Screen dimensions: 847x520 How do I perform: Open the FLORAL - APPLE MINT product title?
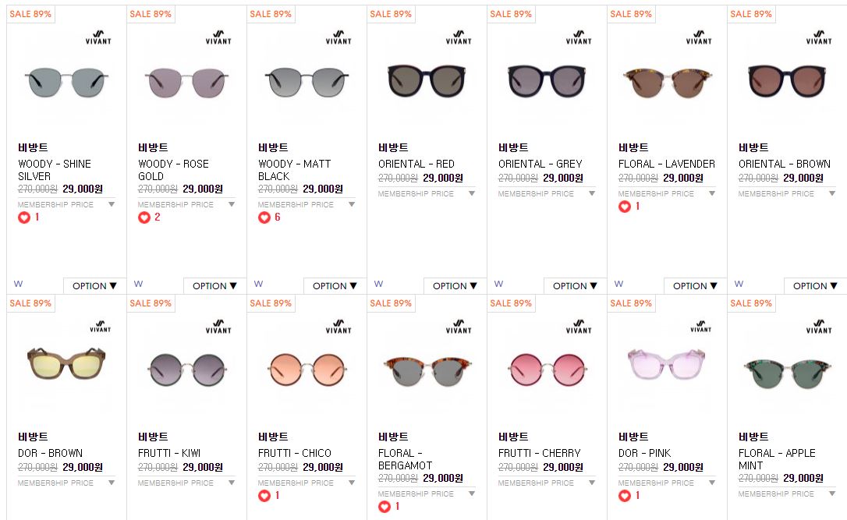point(777,459)
